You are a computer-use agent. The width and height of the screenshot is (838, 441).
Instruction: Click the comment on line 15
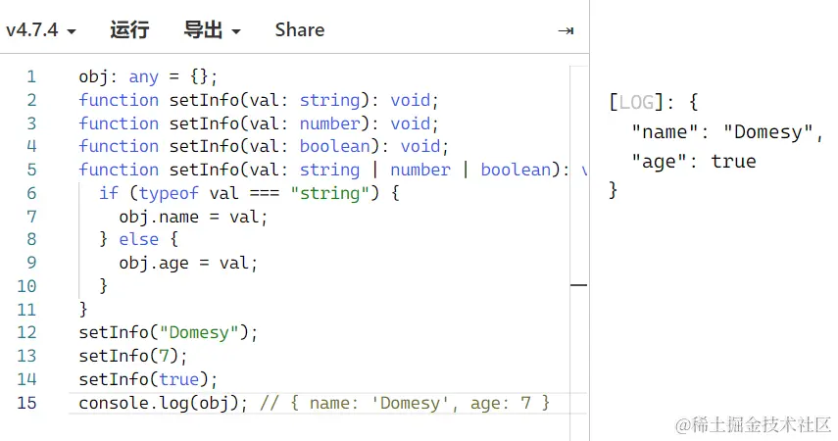coord(405,403)
